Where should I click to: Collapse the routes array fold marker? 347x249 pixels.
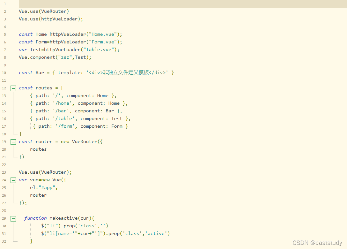click(x=13, y=88)
